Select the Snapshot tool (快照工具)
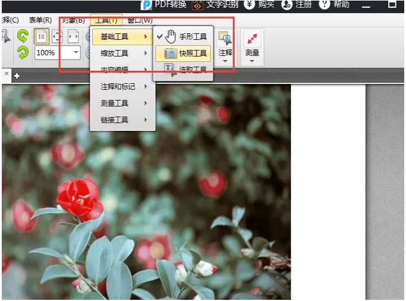Image resolution: width=406 pixels, height=301 pixels. (x=183, y=54)
